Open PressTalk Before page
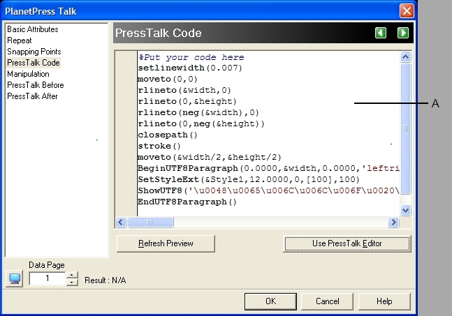 click(36, 85)
